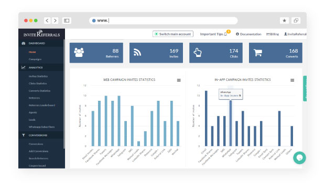Screen dimensions: 325x188
Task: Open Important Tips link
Action: pyautogui.click(x=211, y=34)
